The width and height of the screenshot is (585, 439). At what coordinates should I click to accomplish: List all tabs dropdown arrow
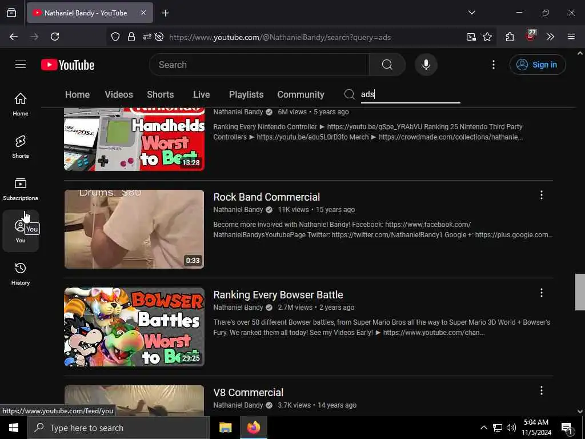pos(471,13)
